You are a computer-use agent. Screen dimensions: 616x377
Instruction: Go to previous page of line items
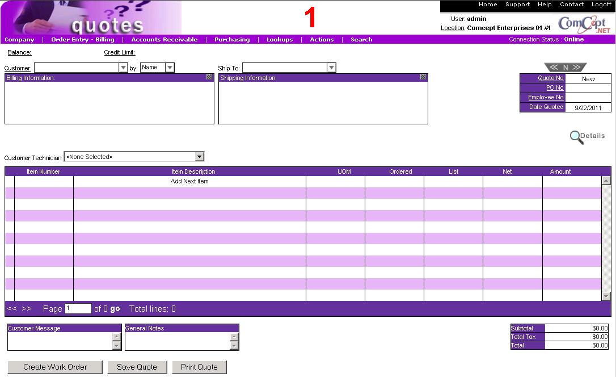[x=12, y=309]
